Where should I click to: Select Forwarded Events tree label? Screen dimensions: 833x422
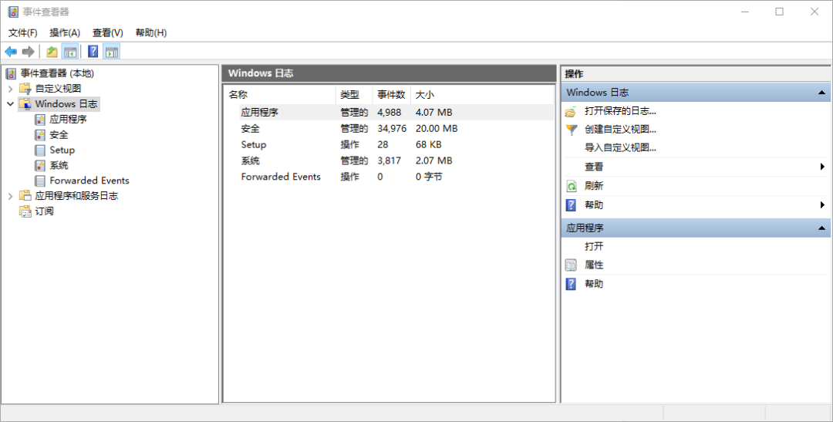pyautogui.click(x=89, y=181)
